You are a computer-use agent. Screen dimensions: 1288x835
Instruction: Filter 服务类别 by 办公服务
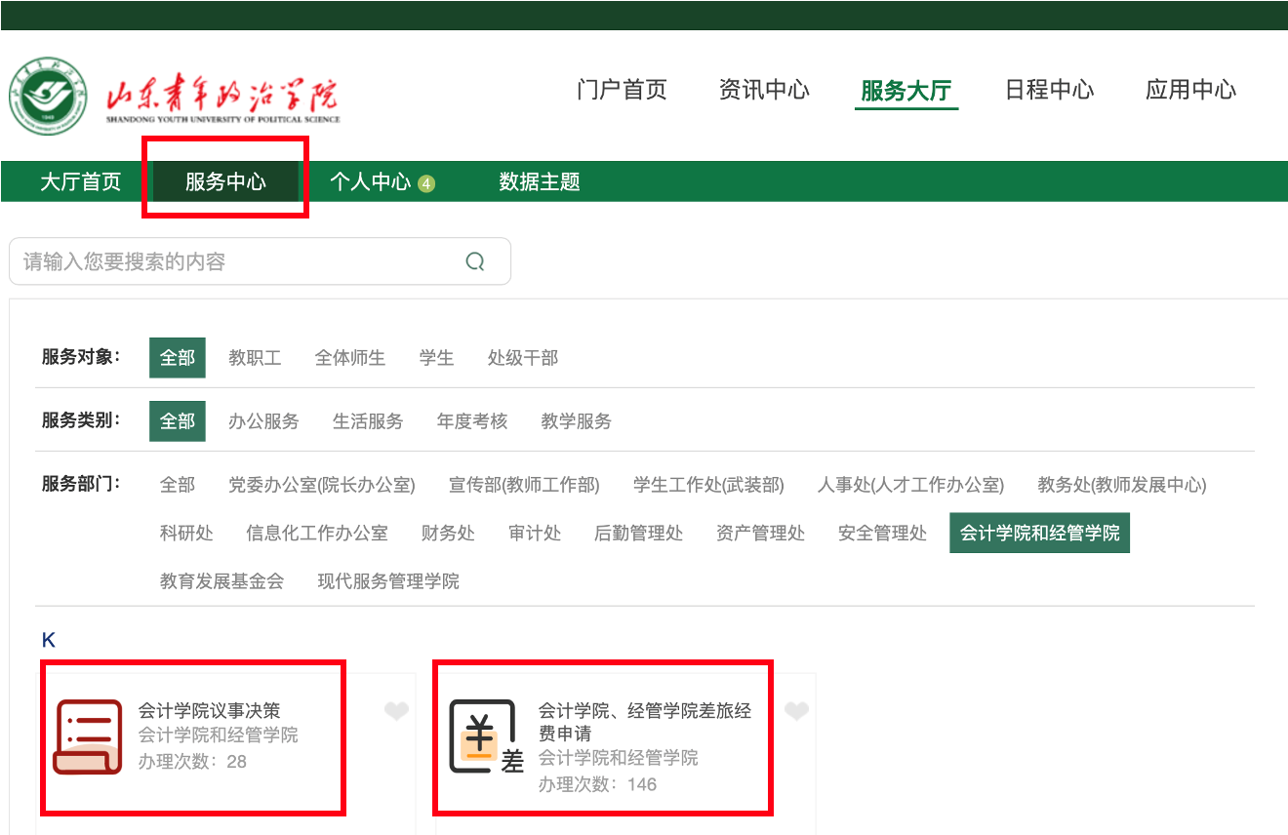pos(263,421)
